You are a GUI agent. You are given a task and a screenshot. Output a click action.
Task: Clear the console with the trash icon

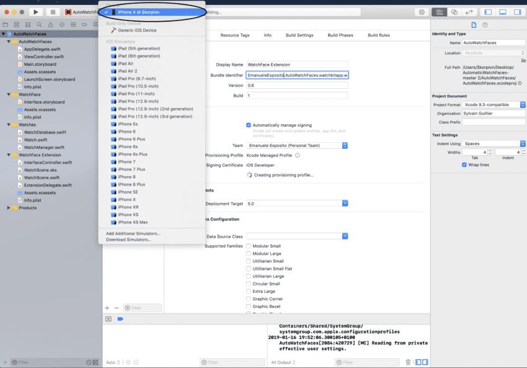coord(408,362)
